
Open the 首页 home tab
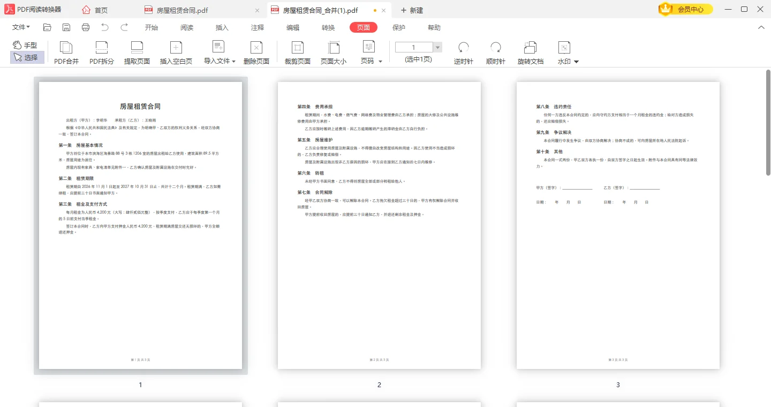[x=95, y=10]
